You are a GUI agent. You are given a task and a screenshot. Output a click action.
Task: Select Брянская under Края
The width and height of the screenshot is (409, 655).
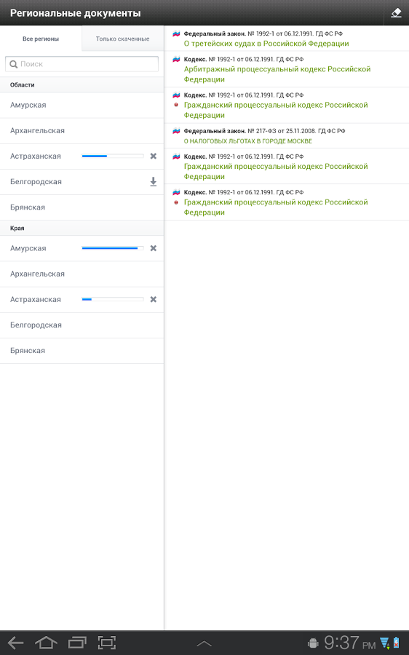82,351
